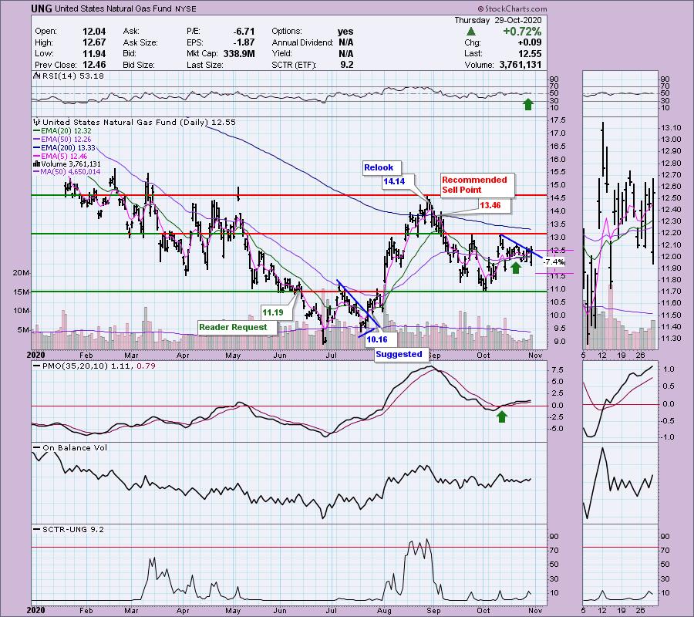694x617 pixels.
Task: Click the header Volume value 3,761,131
Action: [x=520, y=65]
